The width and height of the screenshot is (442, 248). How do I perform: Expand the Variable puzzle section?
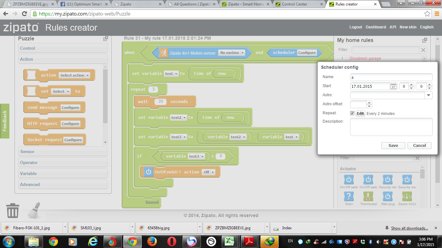[63, 173]
